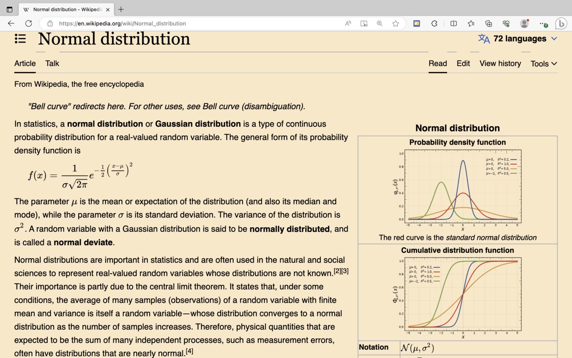Select the Article tab

click(25, 64)
